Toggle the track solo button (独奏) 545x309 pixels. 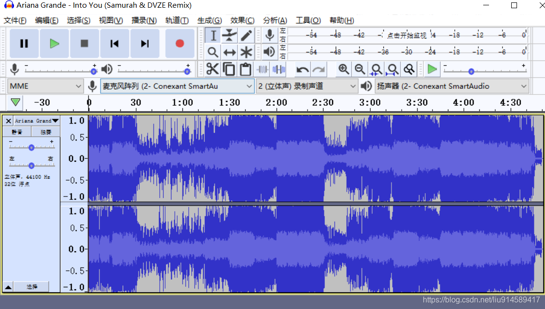coord(45,132)
